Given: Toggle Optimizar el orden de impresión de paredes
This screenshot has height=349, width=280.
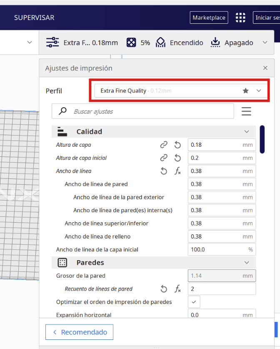Looking at the screenshot, I should point(194,302).
